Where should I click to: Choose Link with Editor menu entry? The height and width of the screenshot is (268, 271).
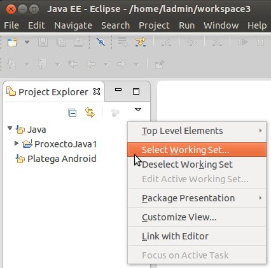click(197, 236)
